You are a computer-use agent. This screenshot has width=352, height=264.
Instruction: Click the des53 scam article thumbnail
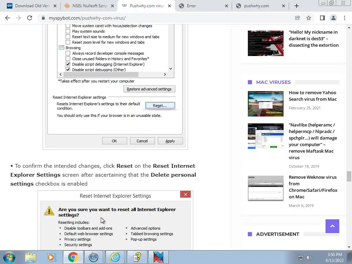coord(266,43)
